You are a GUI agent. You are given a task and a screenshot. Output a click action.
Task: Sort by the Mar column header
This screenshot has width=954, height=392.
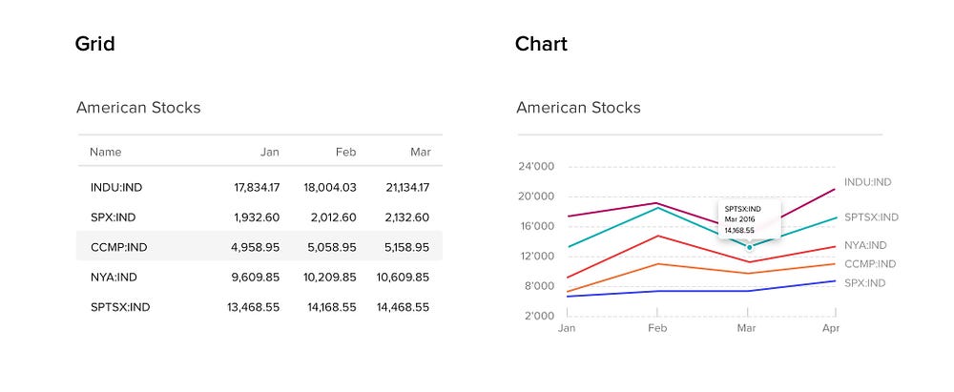pos(420,152)
